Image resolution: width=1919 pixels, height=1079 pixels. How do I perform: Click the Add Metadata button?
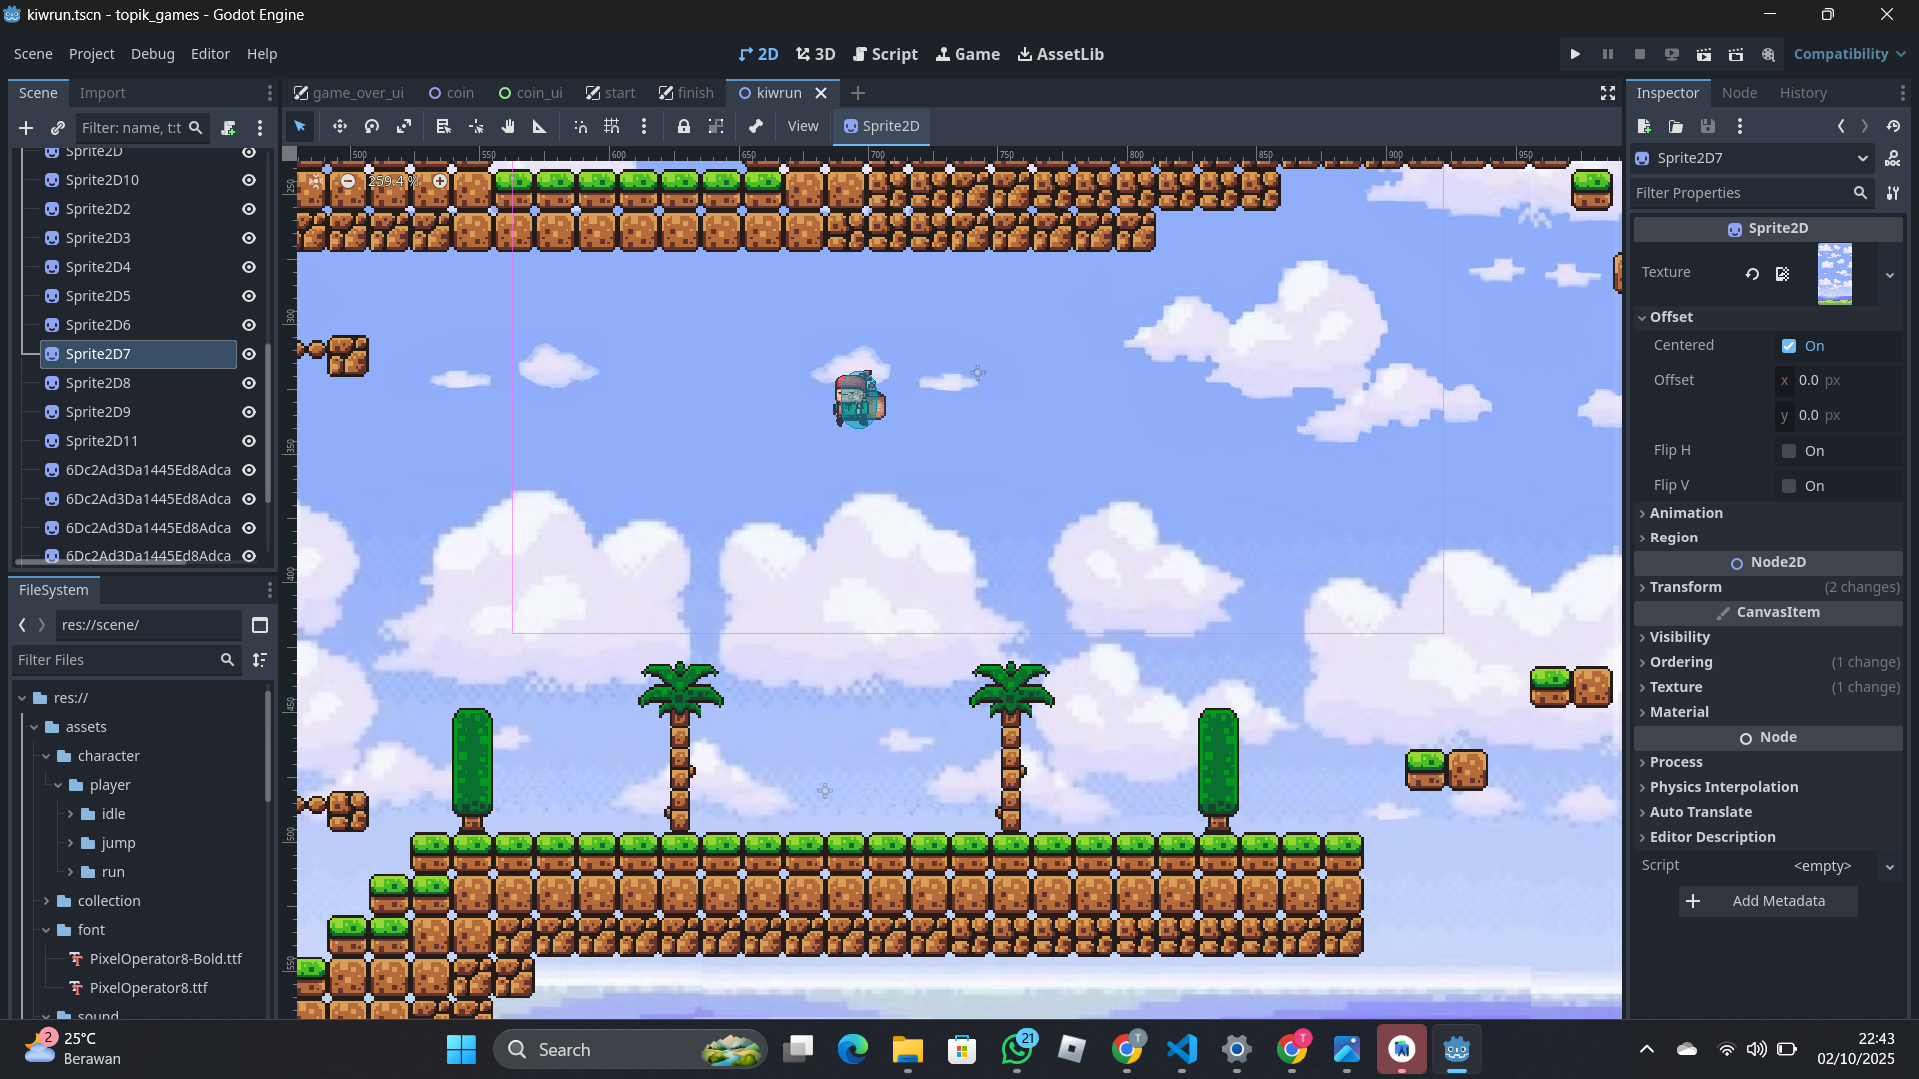click(1768, 901)
